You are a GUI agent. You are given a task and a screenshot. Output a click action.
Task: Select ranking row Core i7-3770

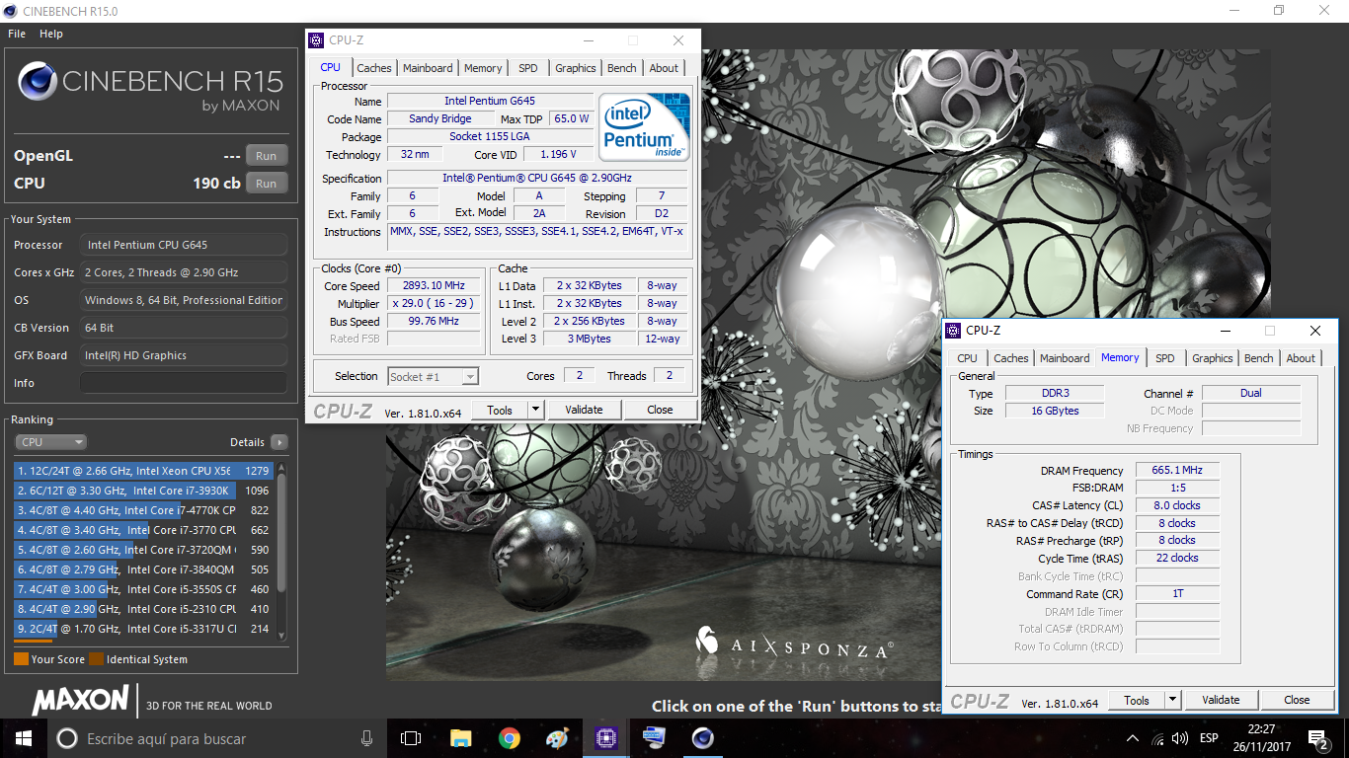(143, 530)
